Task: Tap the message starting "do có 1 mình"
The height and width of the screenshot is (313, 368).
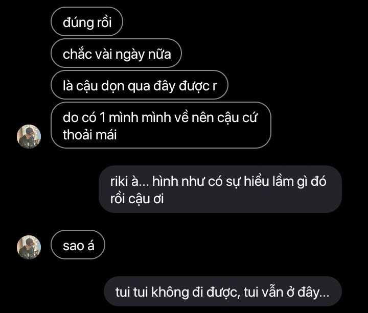Action: [x=161, y=125]
